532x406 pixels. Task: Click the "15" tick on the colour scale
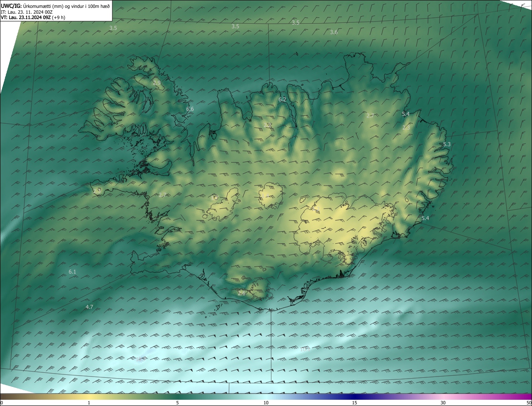(x=355, y=403)
